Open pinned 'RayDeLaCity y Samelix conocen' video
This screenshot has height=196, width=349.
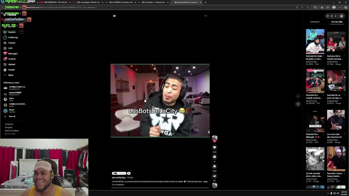pyautogui.click(x=315, y=80)
